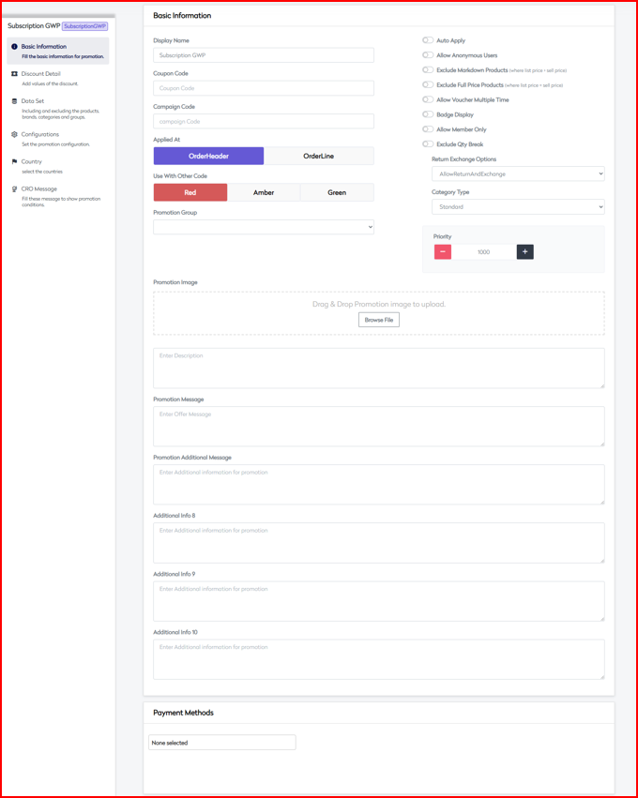Click the Configurations gear icon

tap(14, 135)
